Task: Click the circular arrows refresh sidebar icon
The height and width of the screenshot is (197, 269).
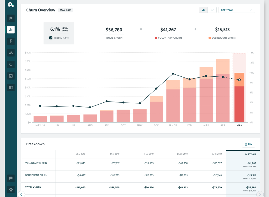Action: coord(11,64)
